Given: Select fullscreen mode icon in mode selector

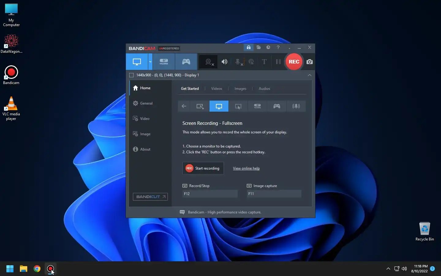Looking at the screenshot, I should point(219,106).
